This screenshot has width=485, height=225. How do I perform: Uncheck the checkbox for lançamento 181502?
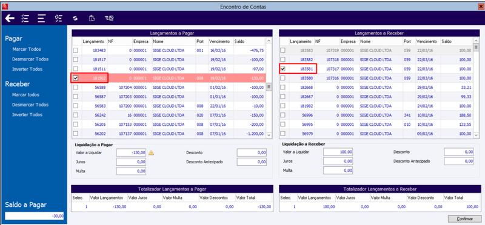click(75, 78)
